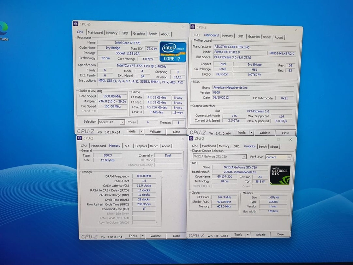Switch to Mainboard tab in CPU window
This screenshot has width=353, height=265.
click(x=95, y=33)
